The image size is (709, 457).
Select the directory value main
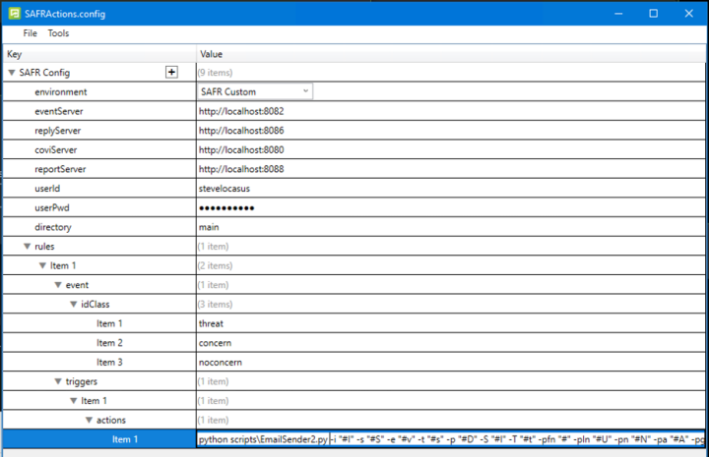(x=451, y=227)
